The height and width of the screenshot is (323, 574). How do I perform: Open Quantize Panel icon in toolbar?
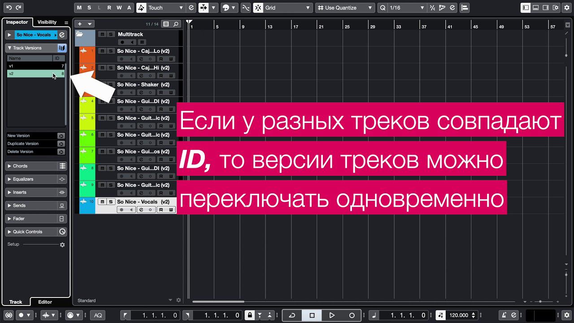[452, 8]
